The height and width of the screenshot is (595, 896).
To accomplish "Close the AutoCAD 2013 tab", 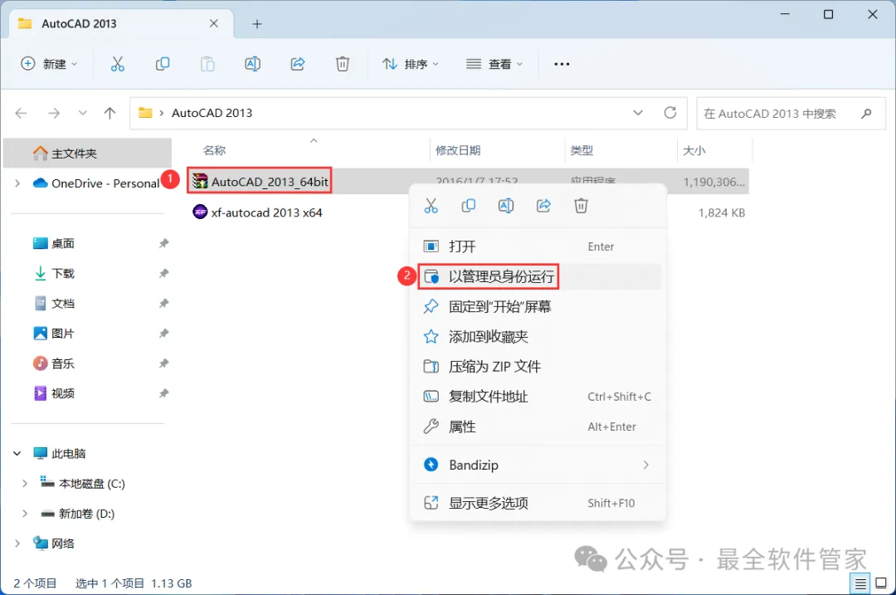I will (x=214, y=23).
